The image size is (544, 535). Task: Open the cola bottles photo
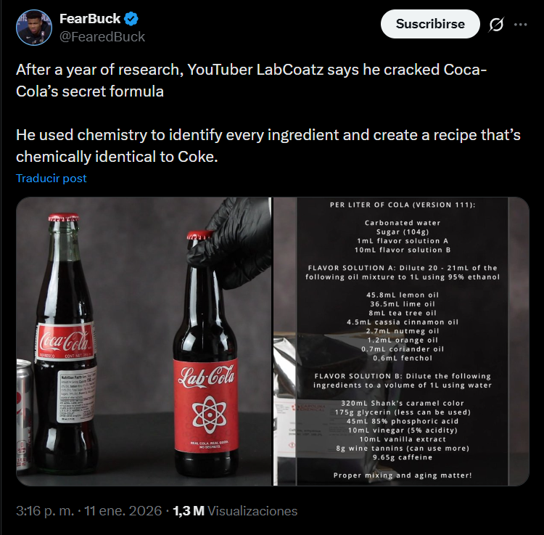click(144, 341)
